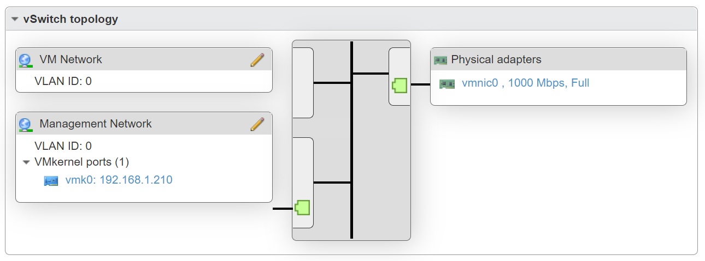This screenshot has height=261, width=705.
Task: Collapse the VMkernel ports (1) arrow
Action: [x=26, y=162]
